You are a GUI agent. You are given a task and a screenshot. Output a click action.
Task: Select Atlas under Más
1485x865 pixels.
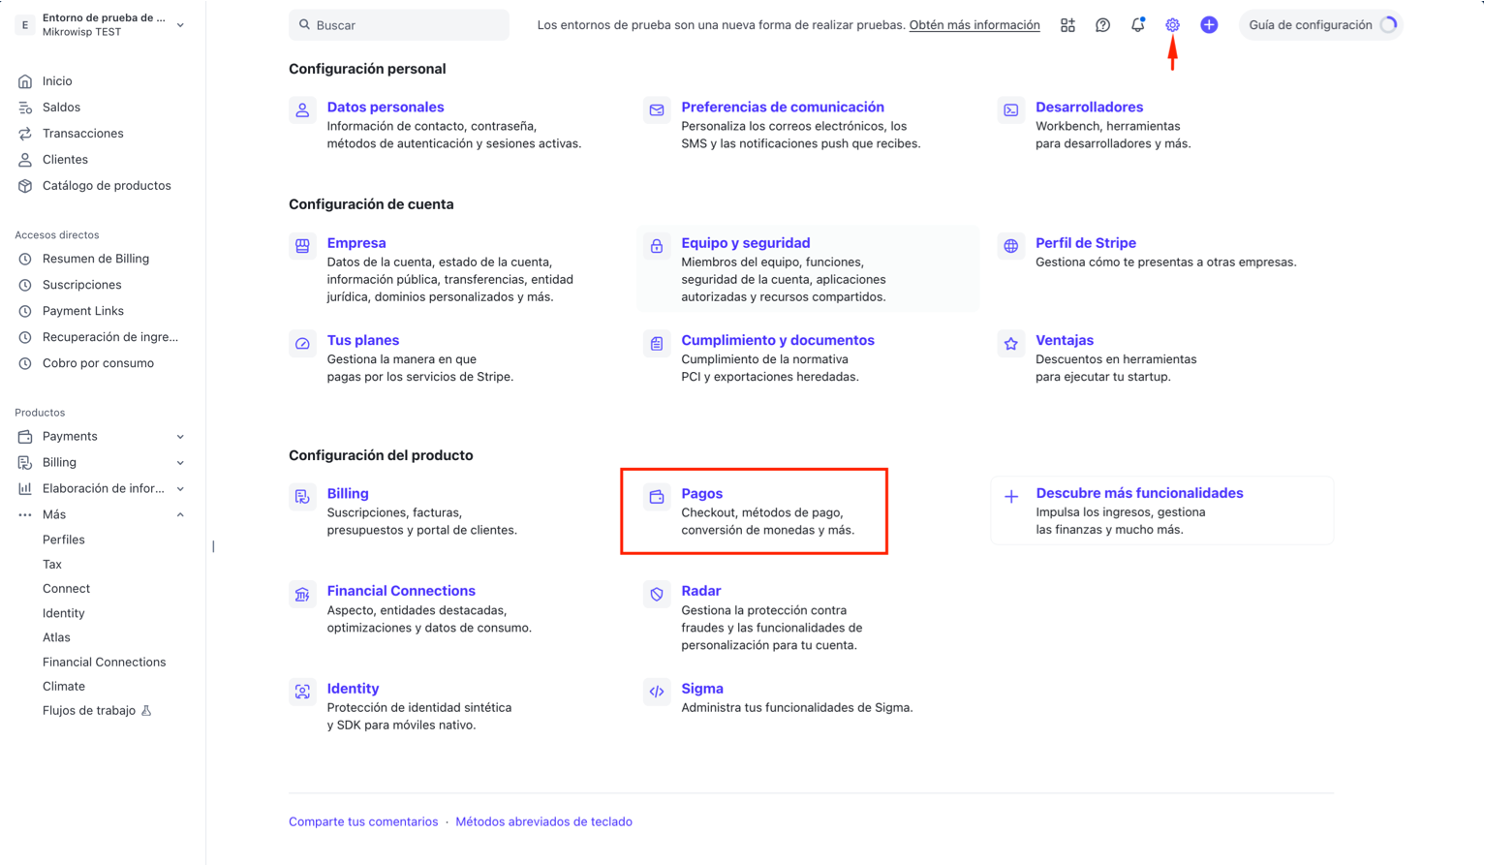(56, 637)
